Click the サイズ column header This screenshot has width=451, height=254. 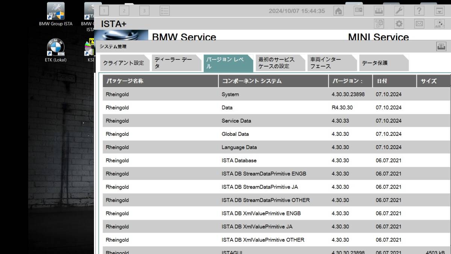(x=434, y=81)
